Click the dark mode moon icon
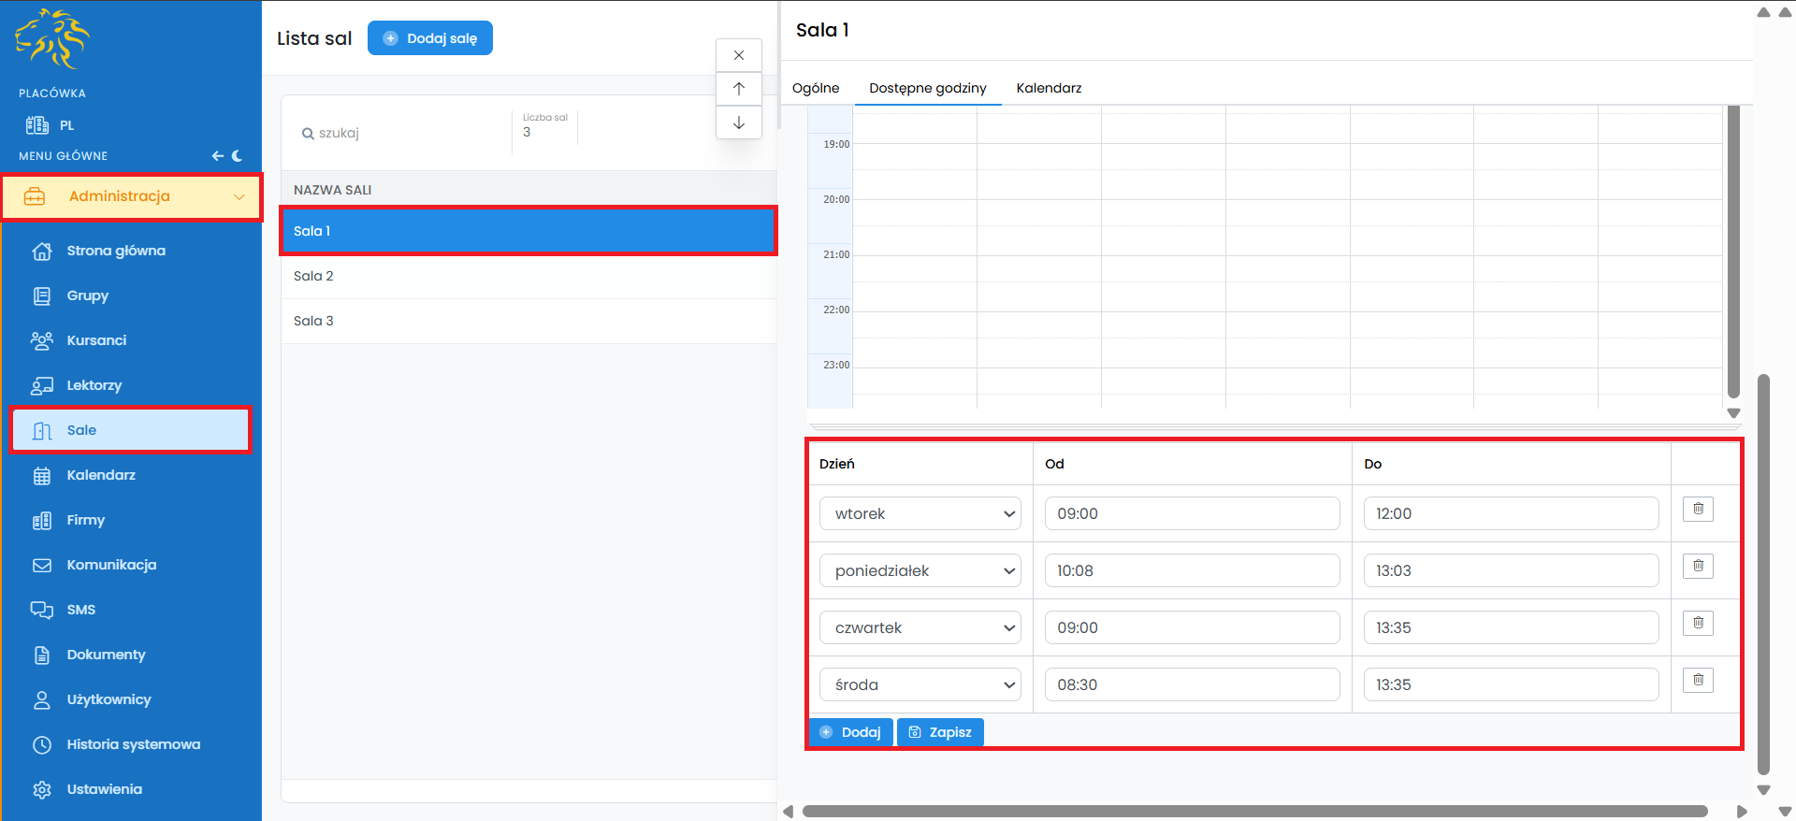The image size is (1796, 821). click(238, 156)
